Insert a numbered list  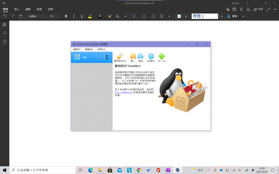click(x=144, y=16)
